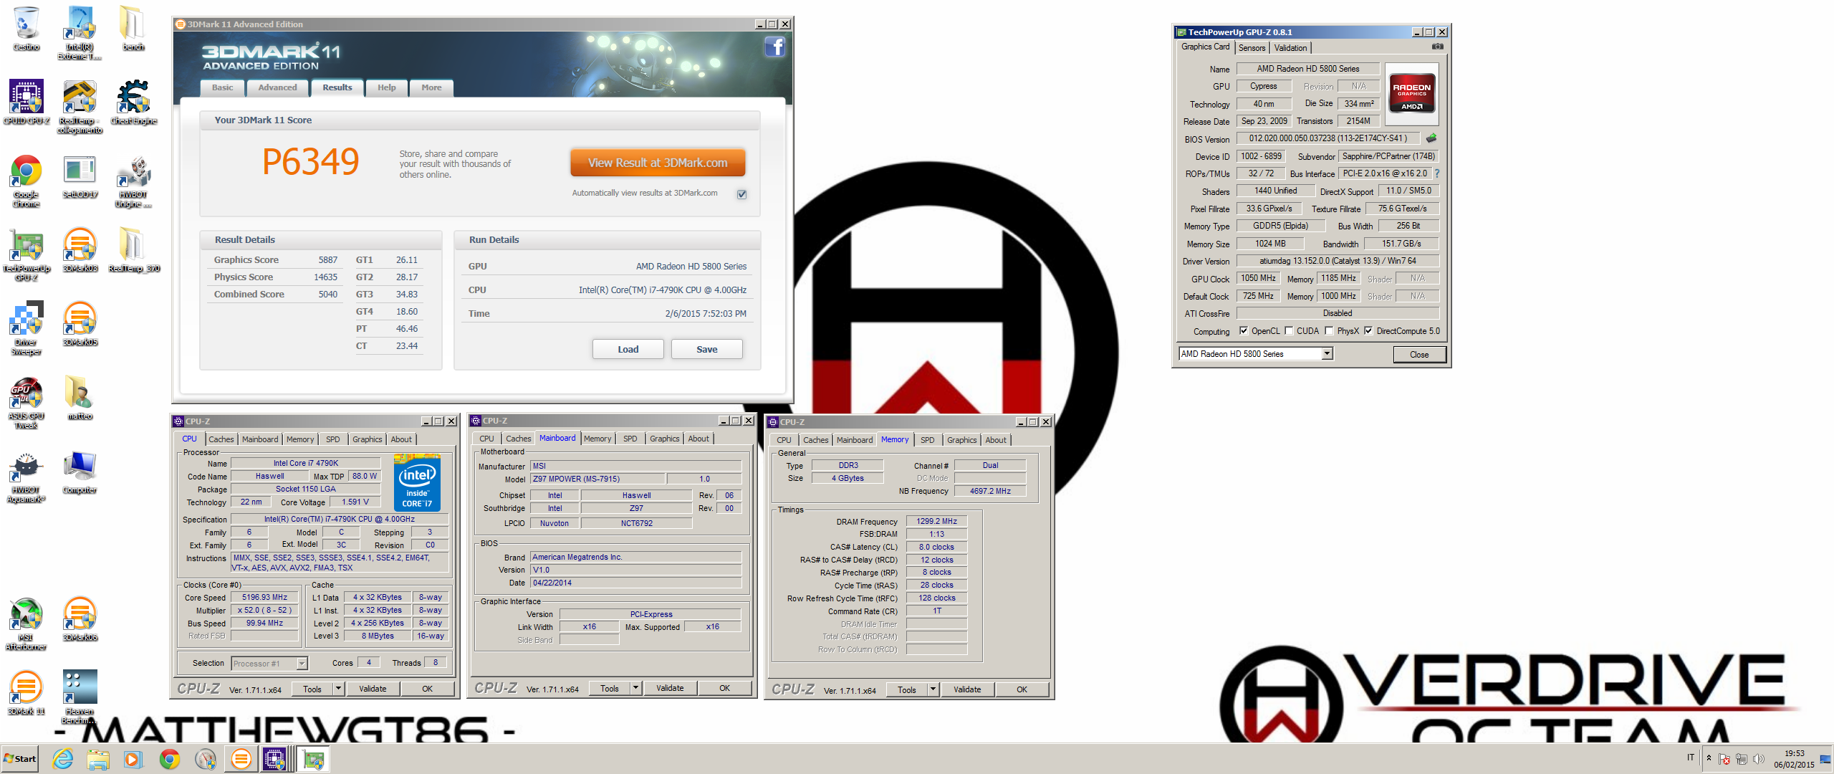Launch CPUID CPU-Z desktop icon

27,102
